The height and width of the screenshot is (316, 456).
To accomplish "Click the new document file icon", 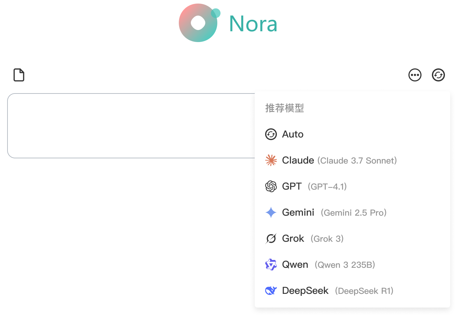I will (19, 75).
